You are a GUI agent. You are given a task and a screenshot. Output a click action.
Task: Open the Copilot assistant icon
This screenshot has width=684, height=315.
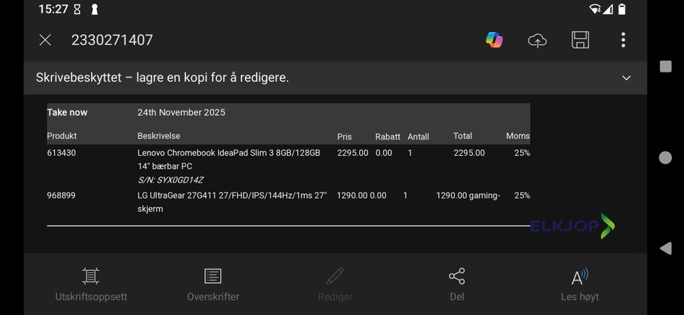tap(494, 40)
